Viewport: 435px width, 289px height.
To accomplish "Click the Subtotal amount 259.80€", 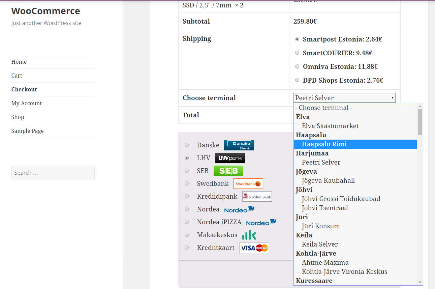I will click(x=305, y=21).
